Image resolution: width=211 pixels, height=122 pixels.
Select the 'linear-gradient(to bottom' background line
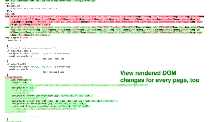point(50,106)
